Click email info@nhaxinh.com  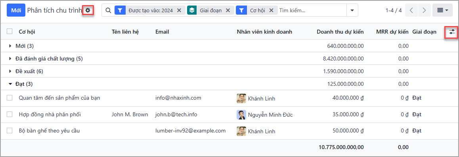178,98
